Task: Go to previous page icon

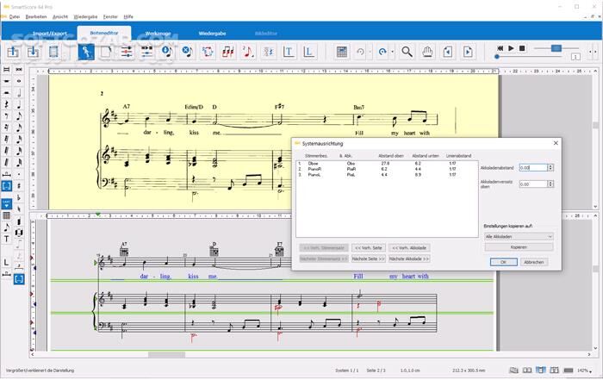Action: pyautogui.click(x=448, y=52)
